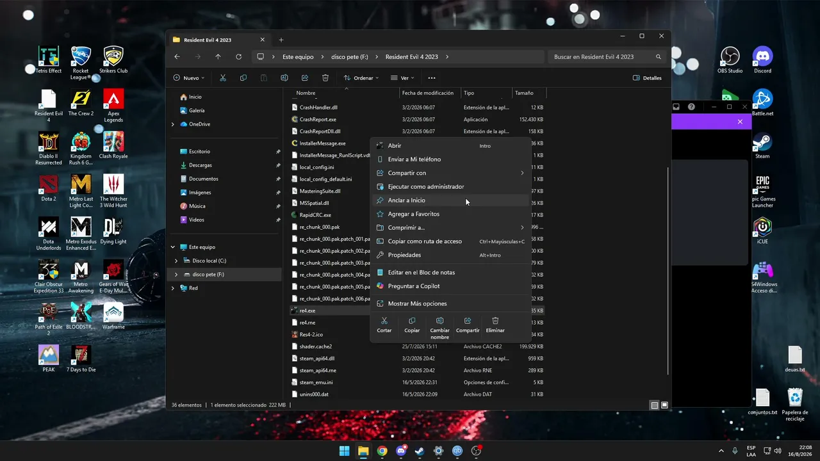The image size is (820, 461).
Task: Select the Rocket League desktop icon
Action: 81,63
